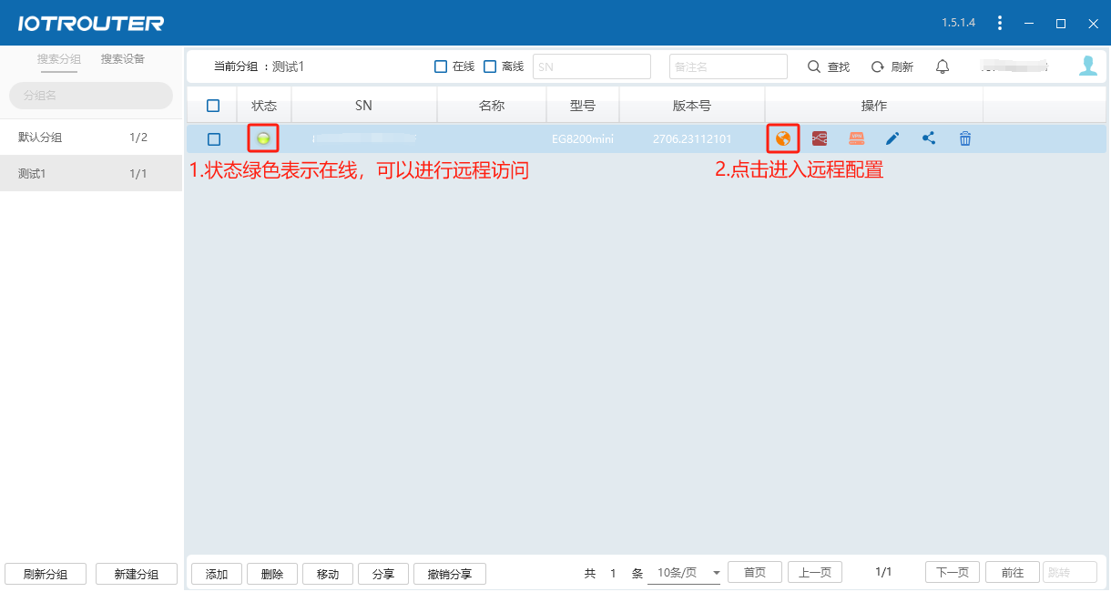Switch to the 搜索分组 tab
The width and height of the screenshot is (1111, 592).
pos(59,58)
